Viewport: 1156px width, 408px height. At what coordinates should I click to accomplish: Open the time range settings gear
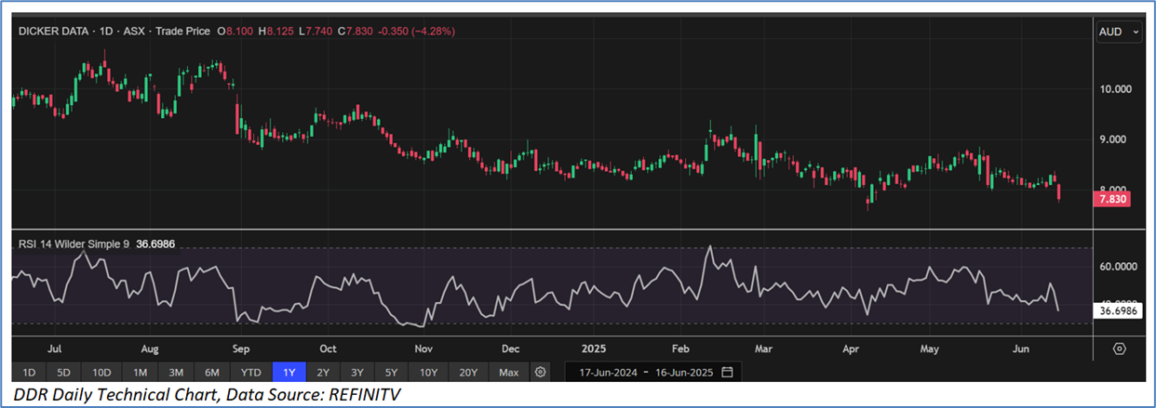coord(540,373)
